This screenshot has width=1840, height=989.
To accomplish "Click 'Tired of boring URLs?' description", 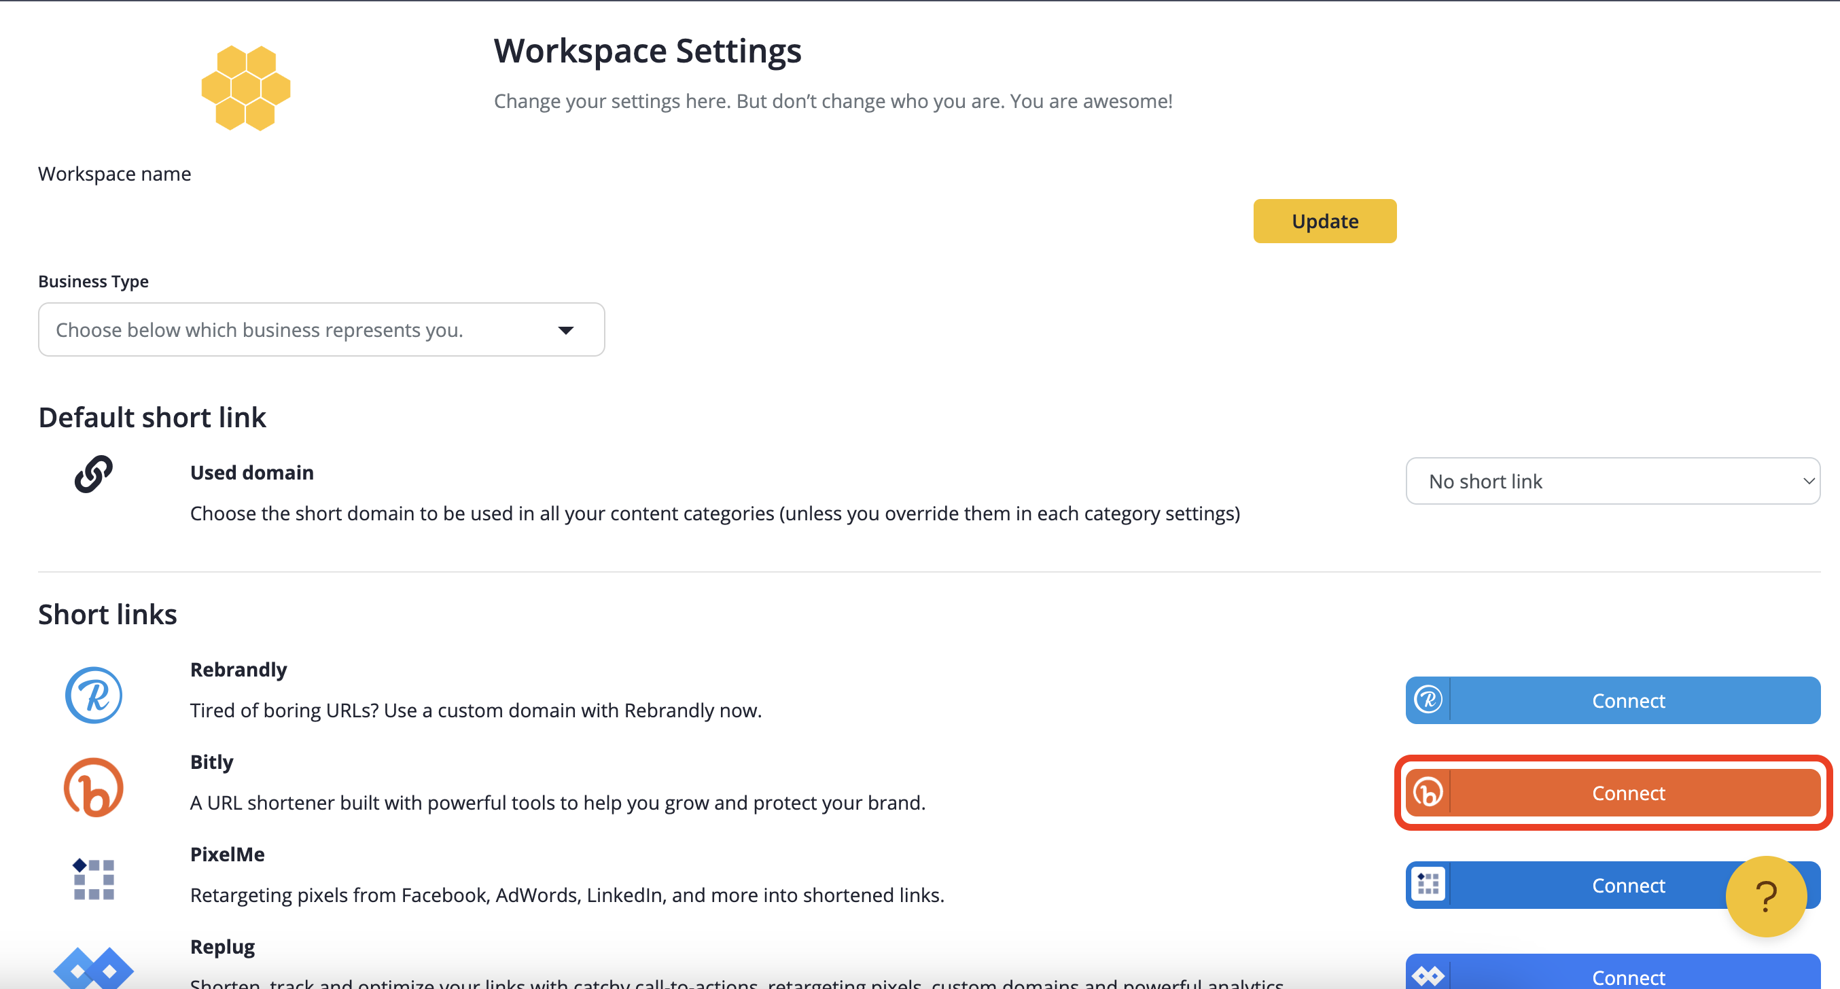I will coord(476,711).
